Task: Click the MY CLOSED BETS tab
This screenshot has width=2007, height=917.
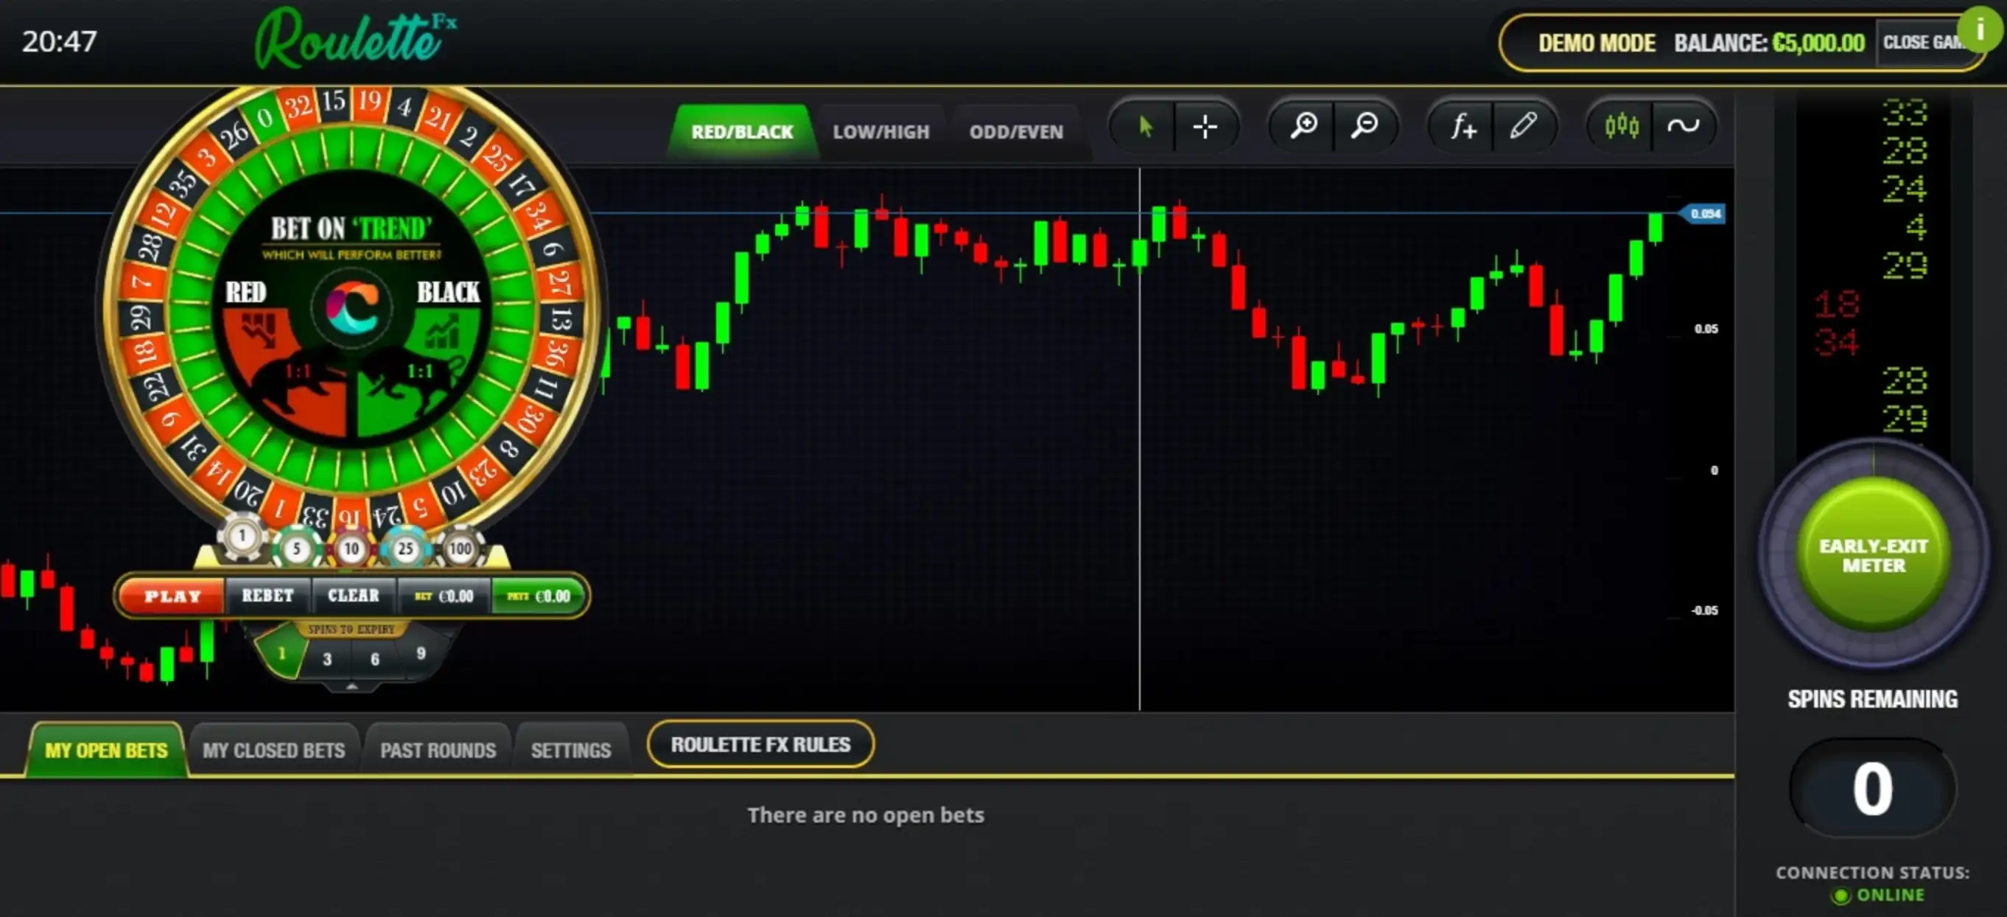Action: point(273,749)
